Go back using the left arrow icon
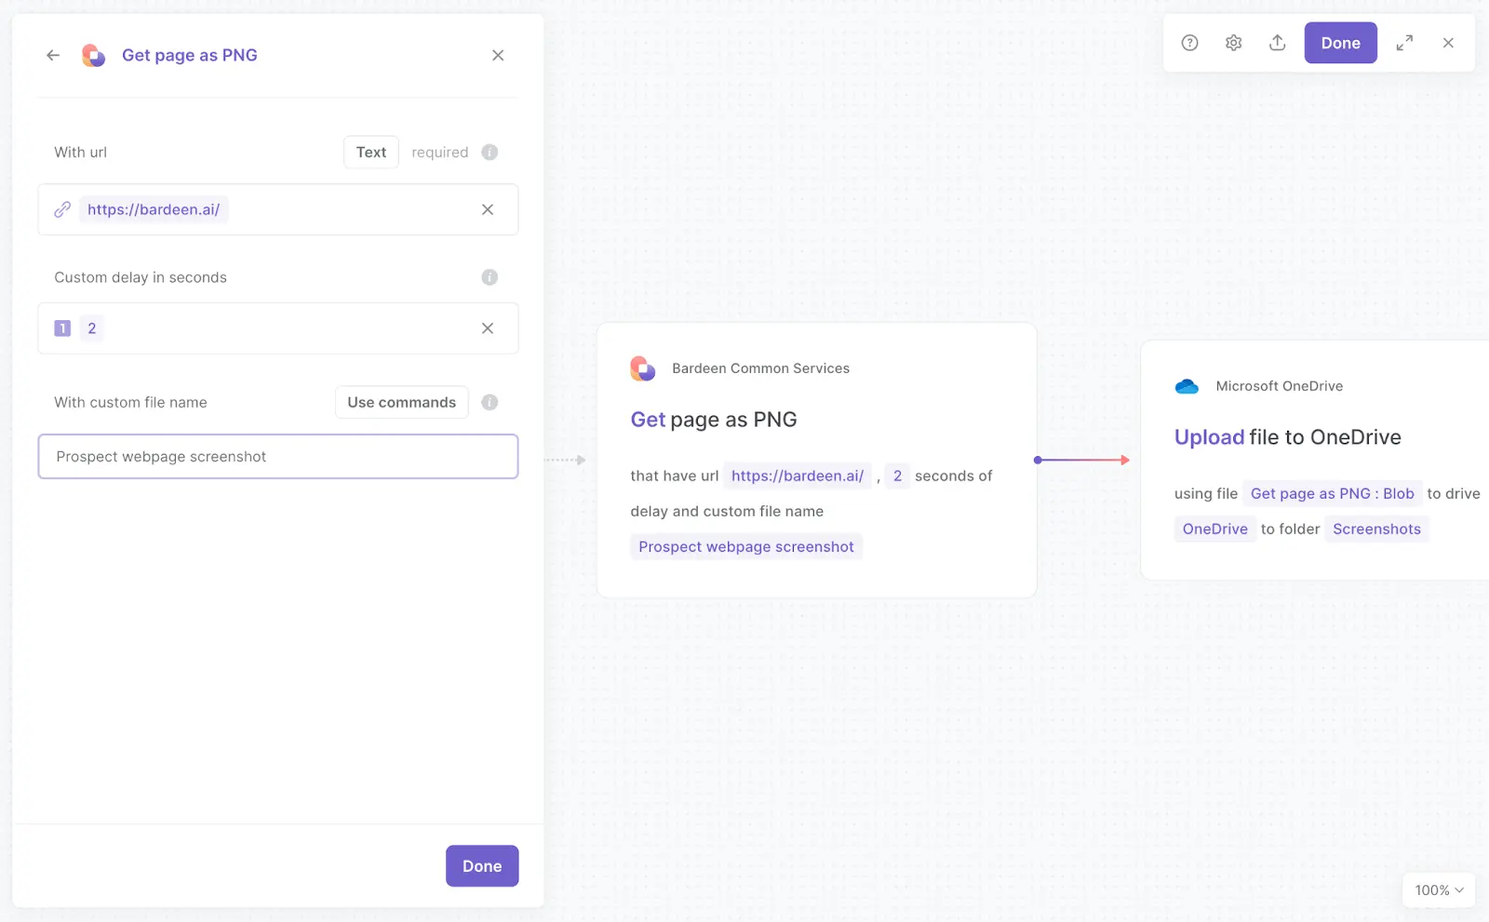 pos(53,56)
